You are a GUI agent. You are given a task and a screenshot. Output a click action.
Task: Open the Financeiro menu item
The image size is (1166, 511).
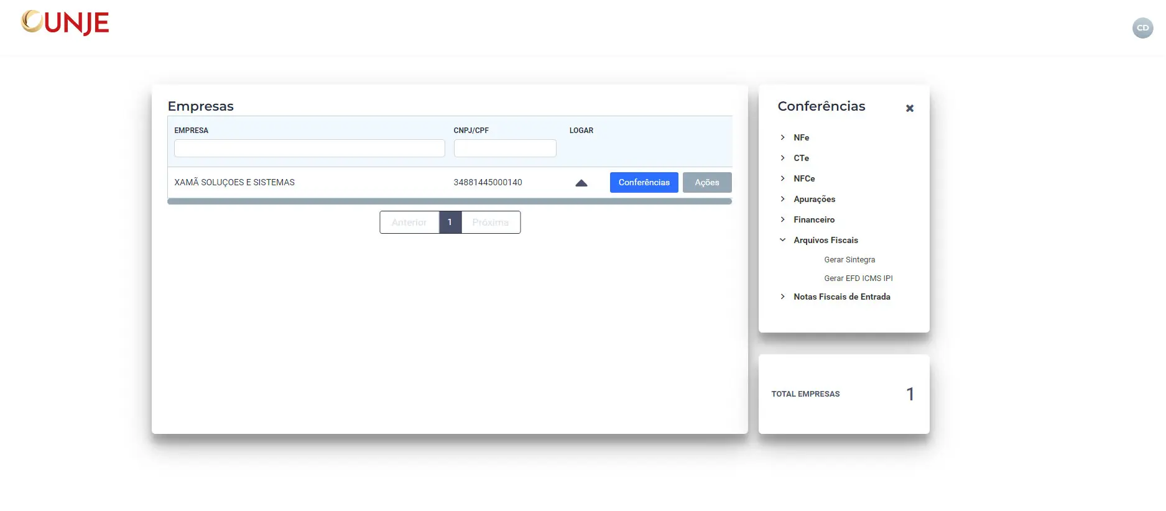(814, 219)
